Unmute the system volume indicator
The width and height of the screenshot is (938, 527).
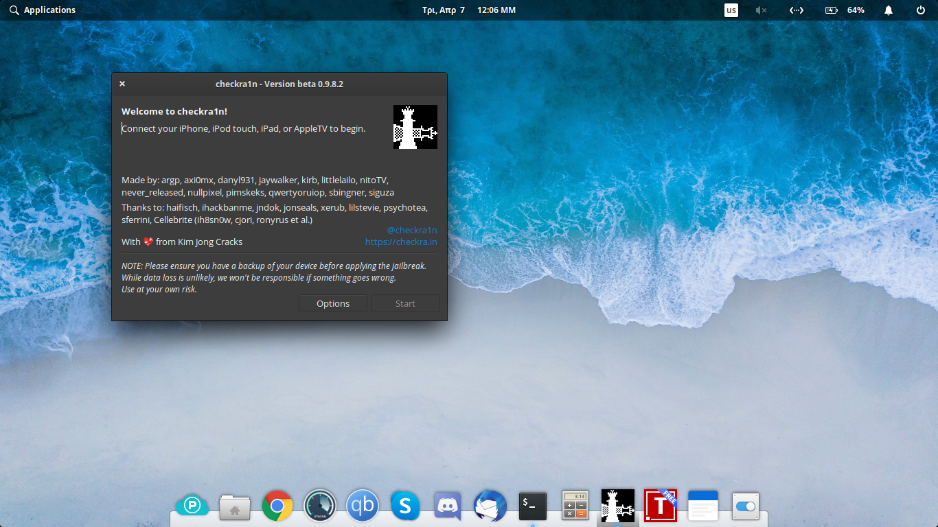[x=761, y=10]
